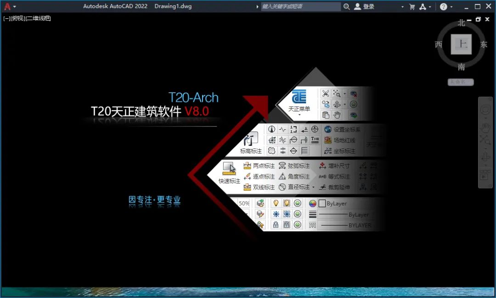Viewport: 496px width, 298px height.
Task: Restore the drawing viewport window
Action: (x=478, y=20)
